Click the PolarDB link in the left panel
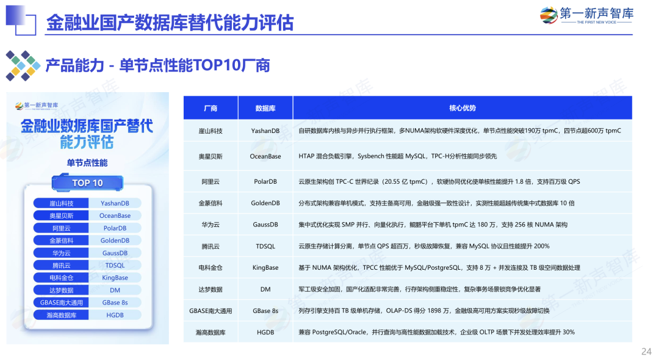This screenshot has width=659, height=360. tap(116, 227)
